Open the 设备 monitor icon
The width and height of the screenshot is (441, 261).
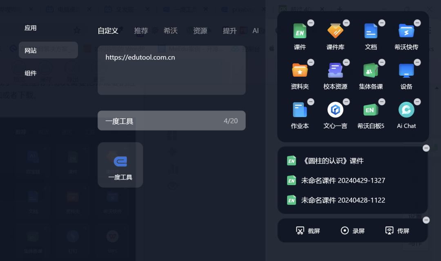point(406,70)
